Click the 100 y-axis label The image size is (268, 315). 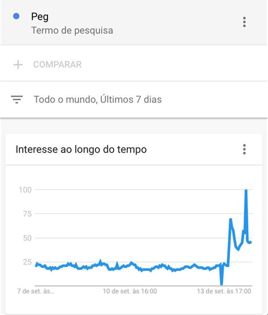[25, 190]
